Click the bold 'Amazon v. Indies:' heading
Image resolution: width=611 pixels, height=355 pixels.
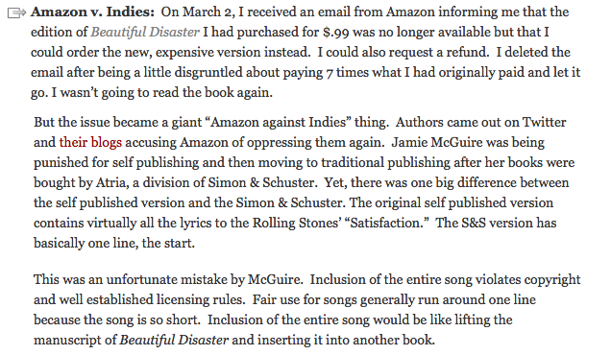pyautogui.click(x=93, y=12)
